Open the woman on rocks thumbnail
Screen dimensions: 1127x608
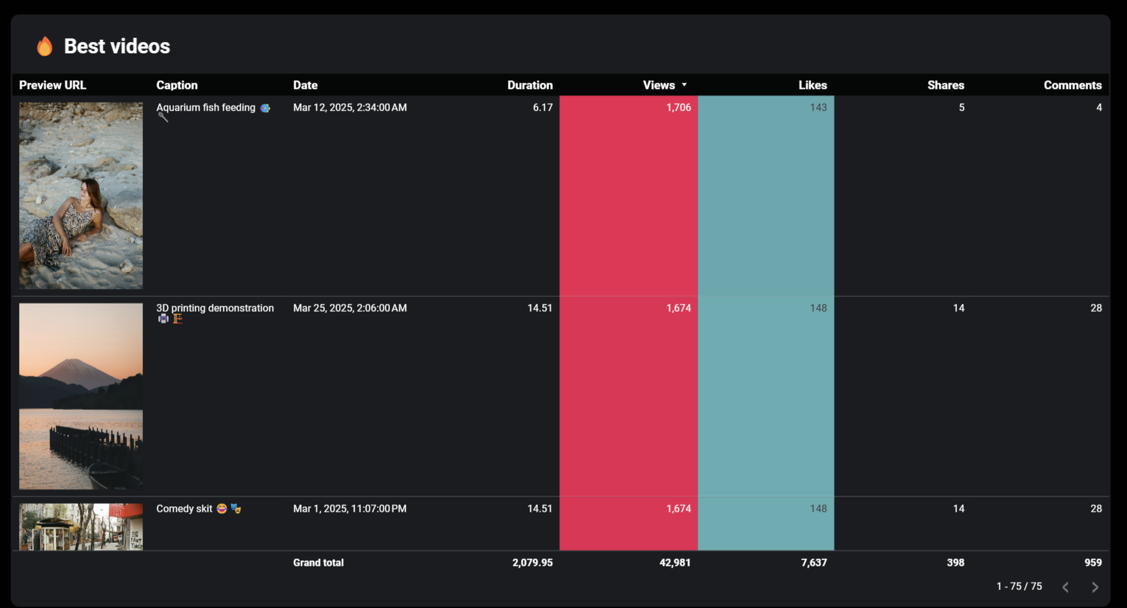(x=81, y=196)
